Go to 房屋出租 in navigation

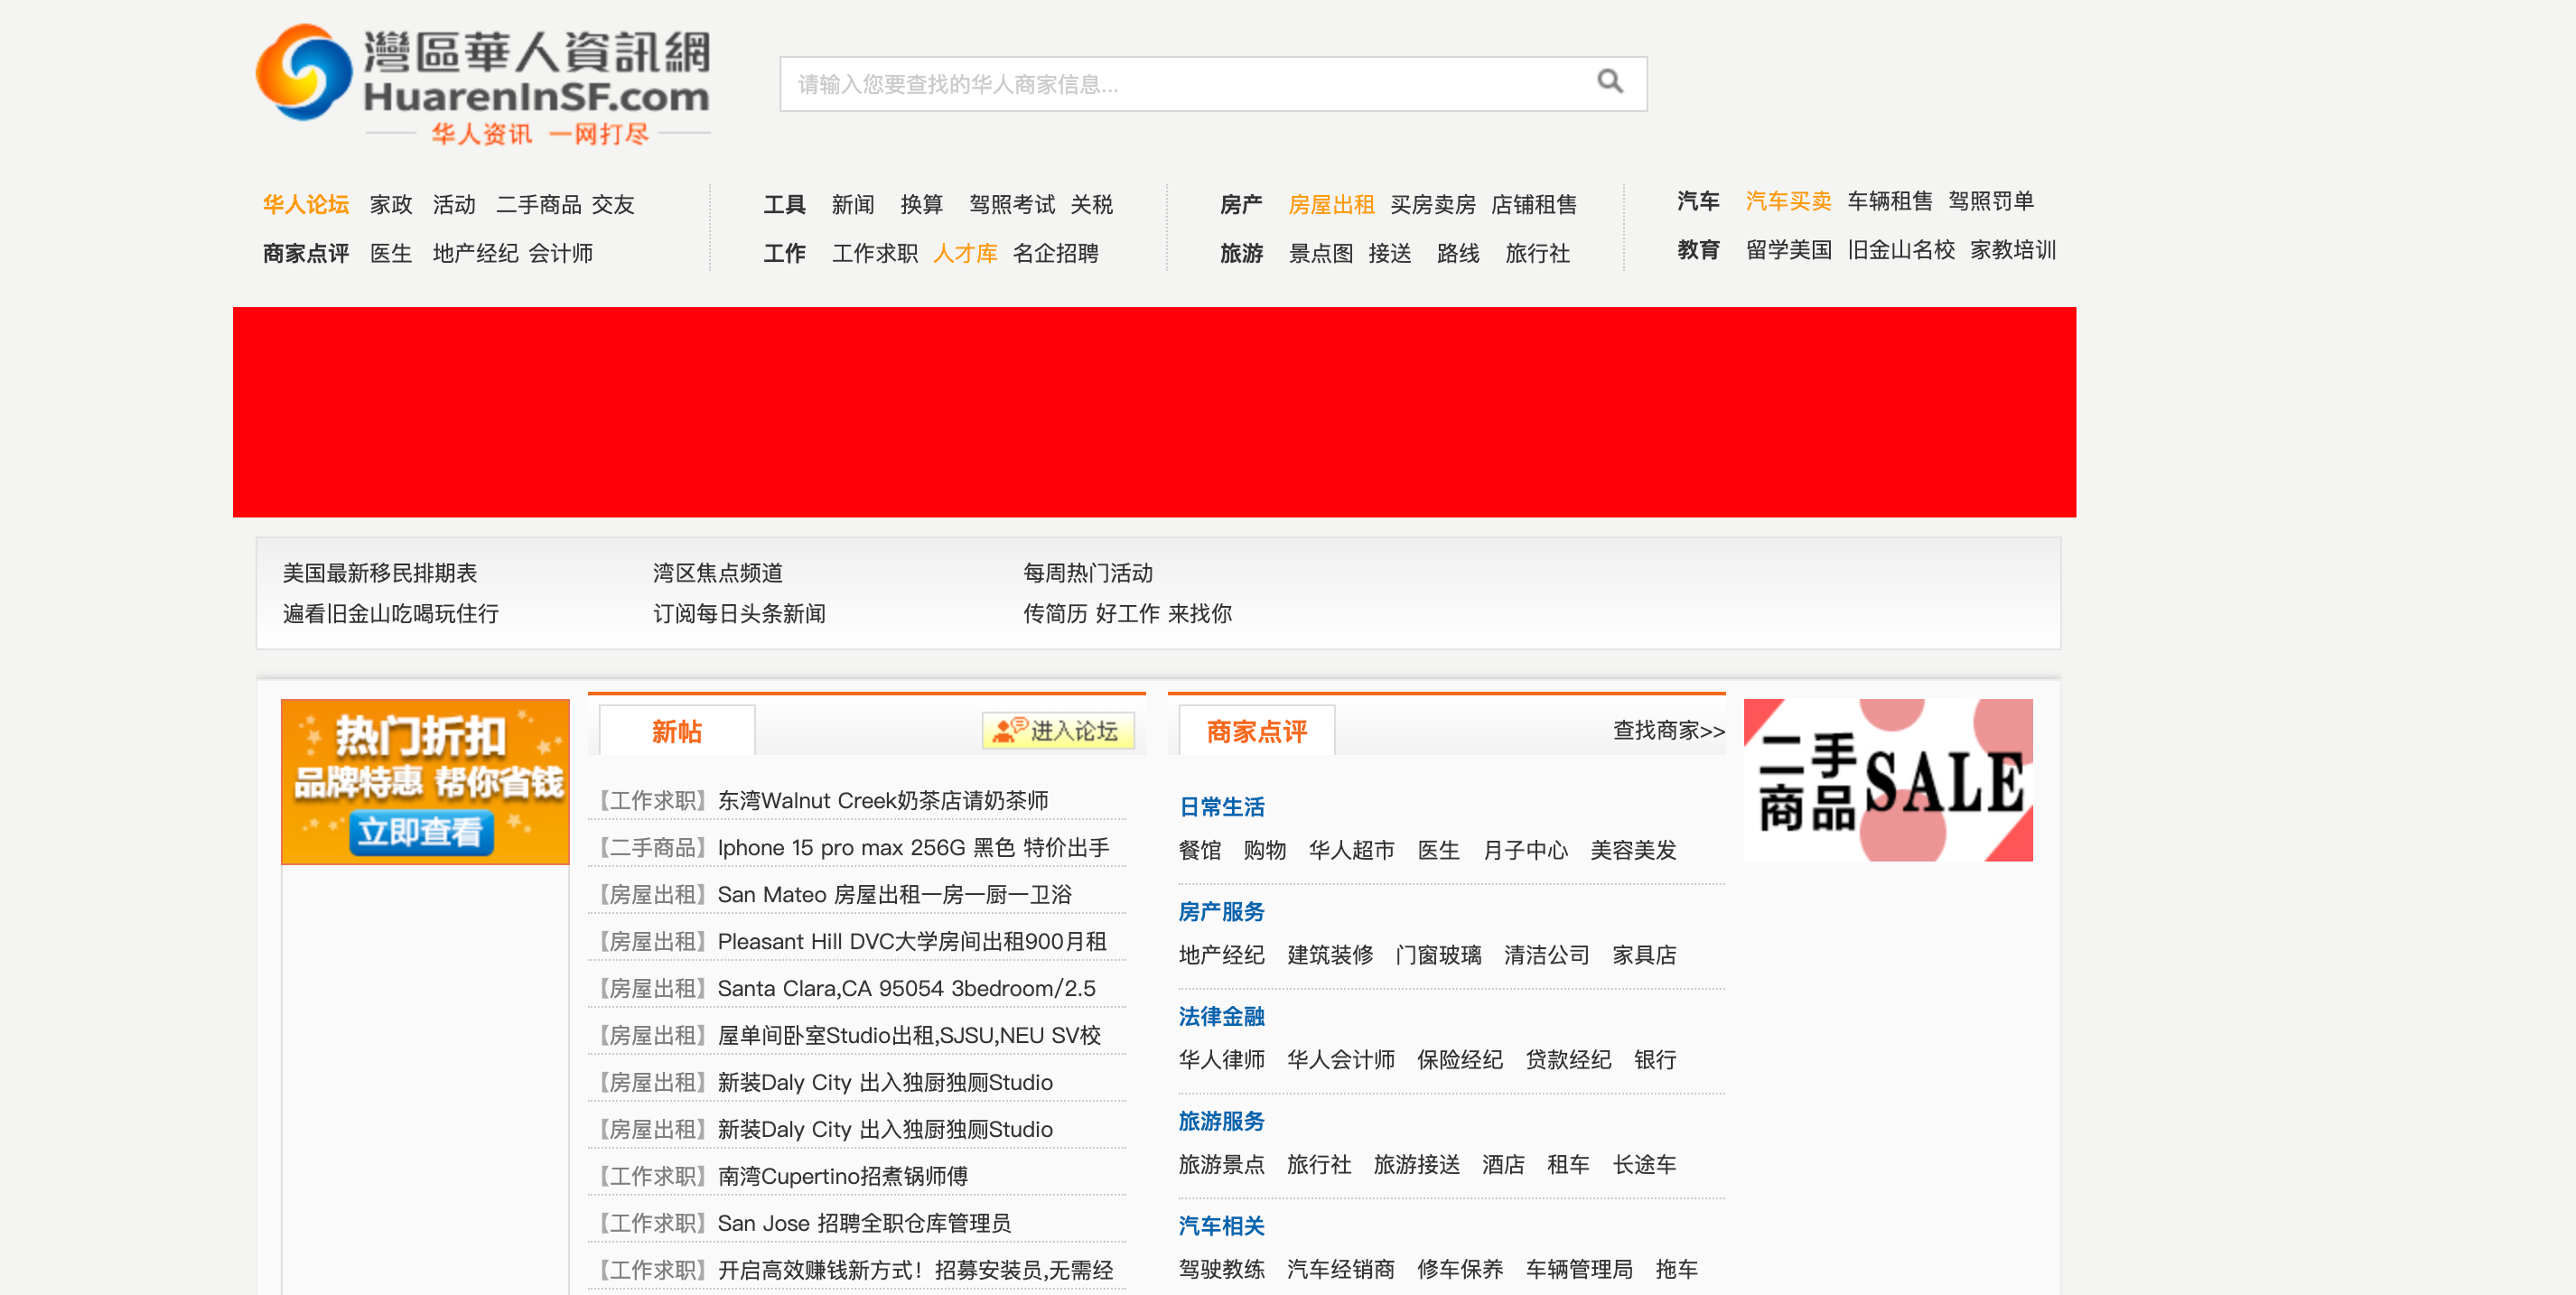[1330, 205]
